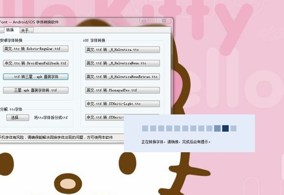Open the 选择... ttc file chooser
284x195 pixels.
[18, 117]
